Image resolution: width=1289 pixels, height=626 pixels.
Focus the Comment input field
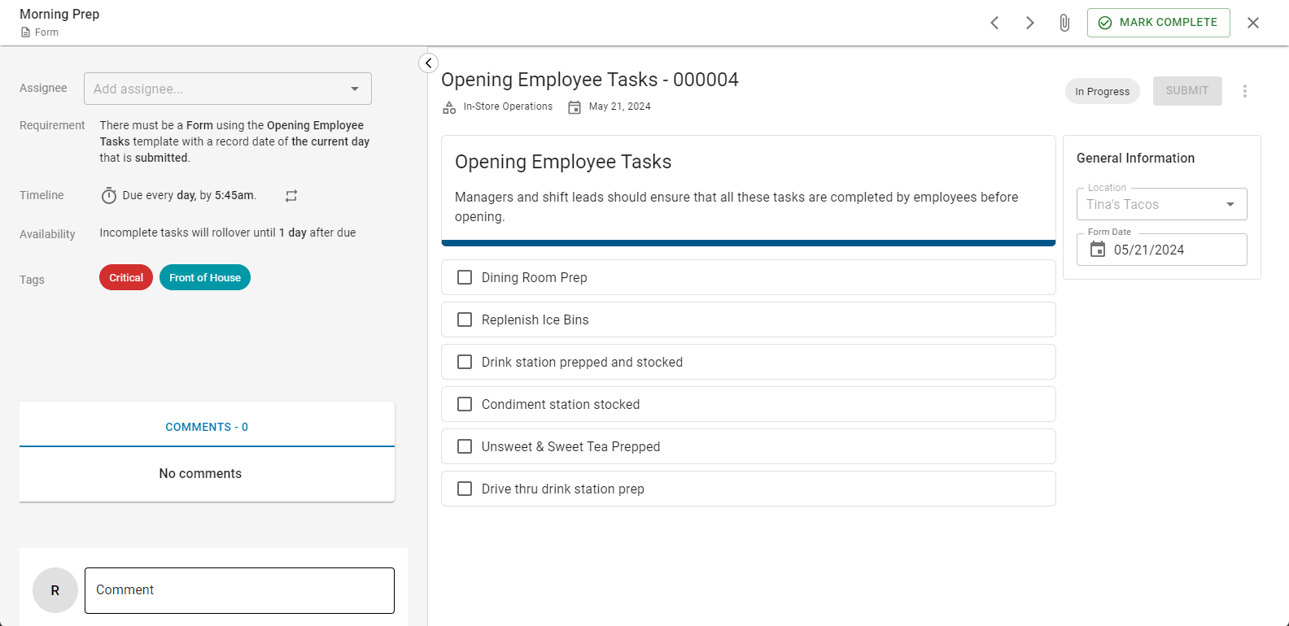tap(239, 590)
